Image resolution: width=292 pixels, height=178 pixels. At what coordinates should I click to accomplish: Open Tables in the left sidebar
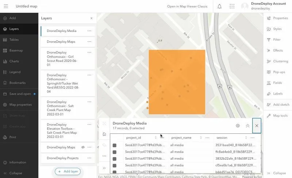click(x=11, y=40)
